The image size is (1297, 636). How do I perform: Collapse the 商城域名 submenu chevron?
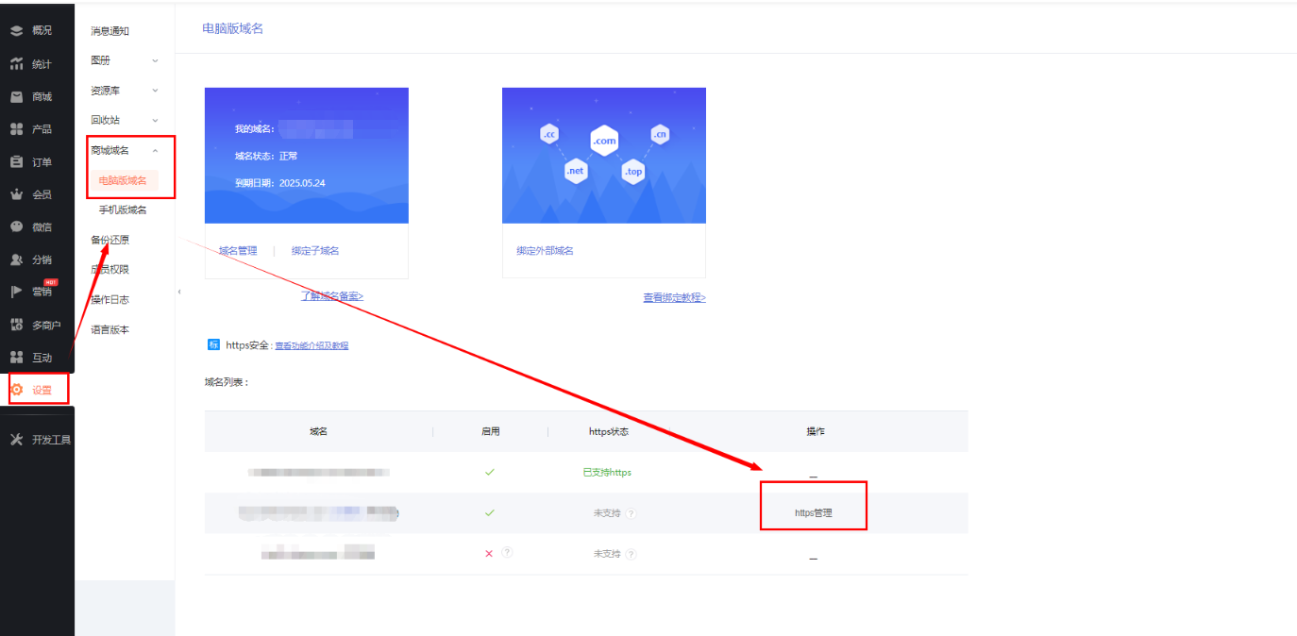(x=156, y=150)
